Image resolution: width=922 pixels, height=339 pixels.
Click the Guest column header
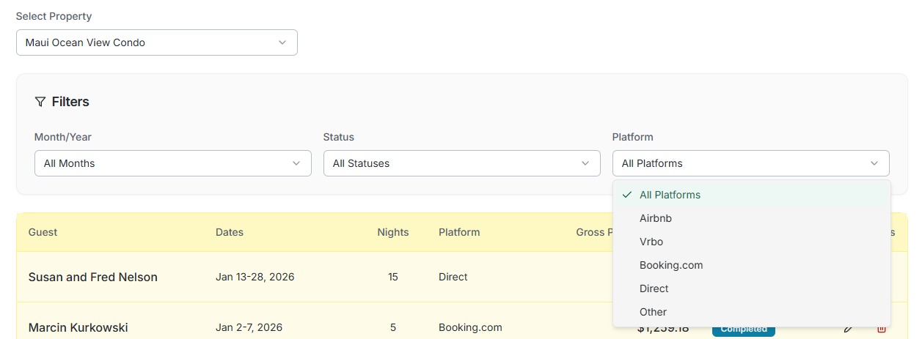(x=43, y=232)
